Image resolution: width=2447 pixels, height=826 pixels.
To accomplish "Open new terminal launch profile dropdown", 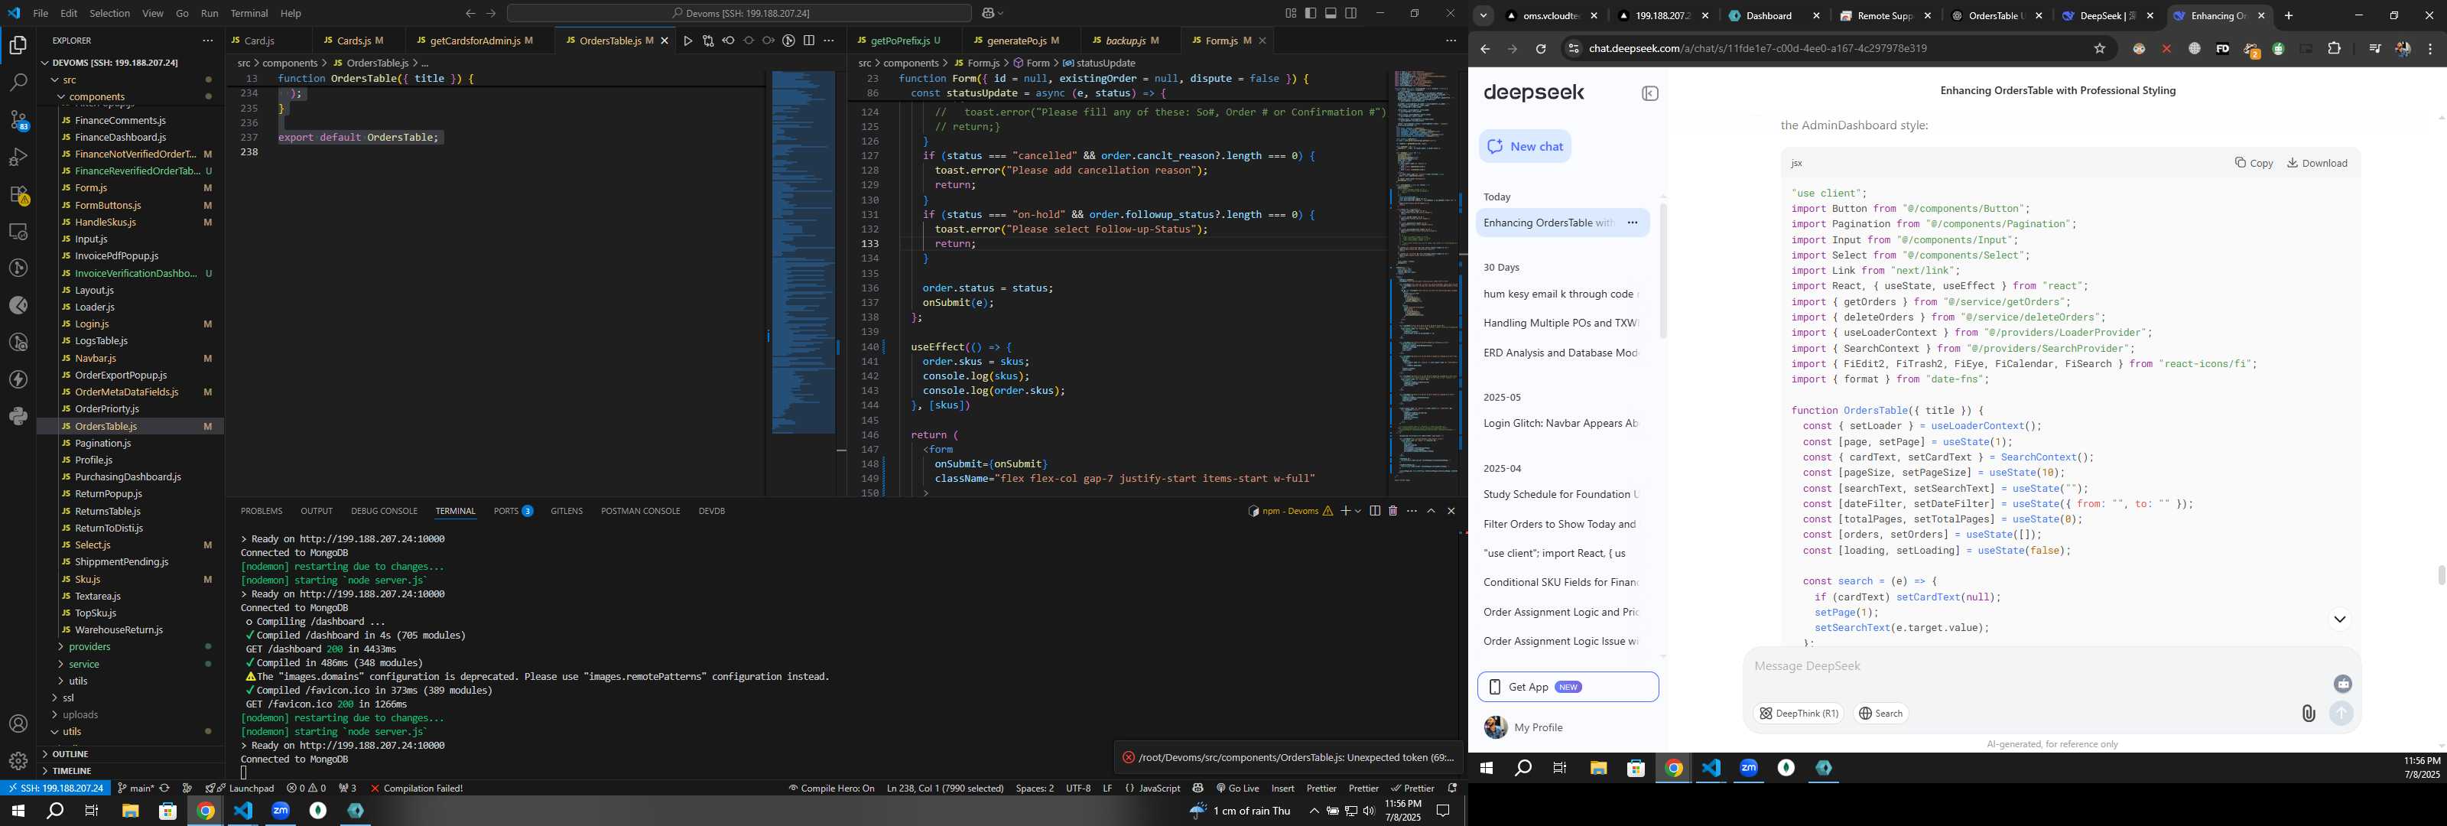I will pos(1358,512).
